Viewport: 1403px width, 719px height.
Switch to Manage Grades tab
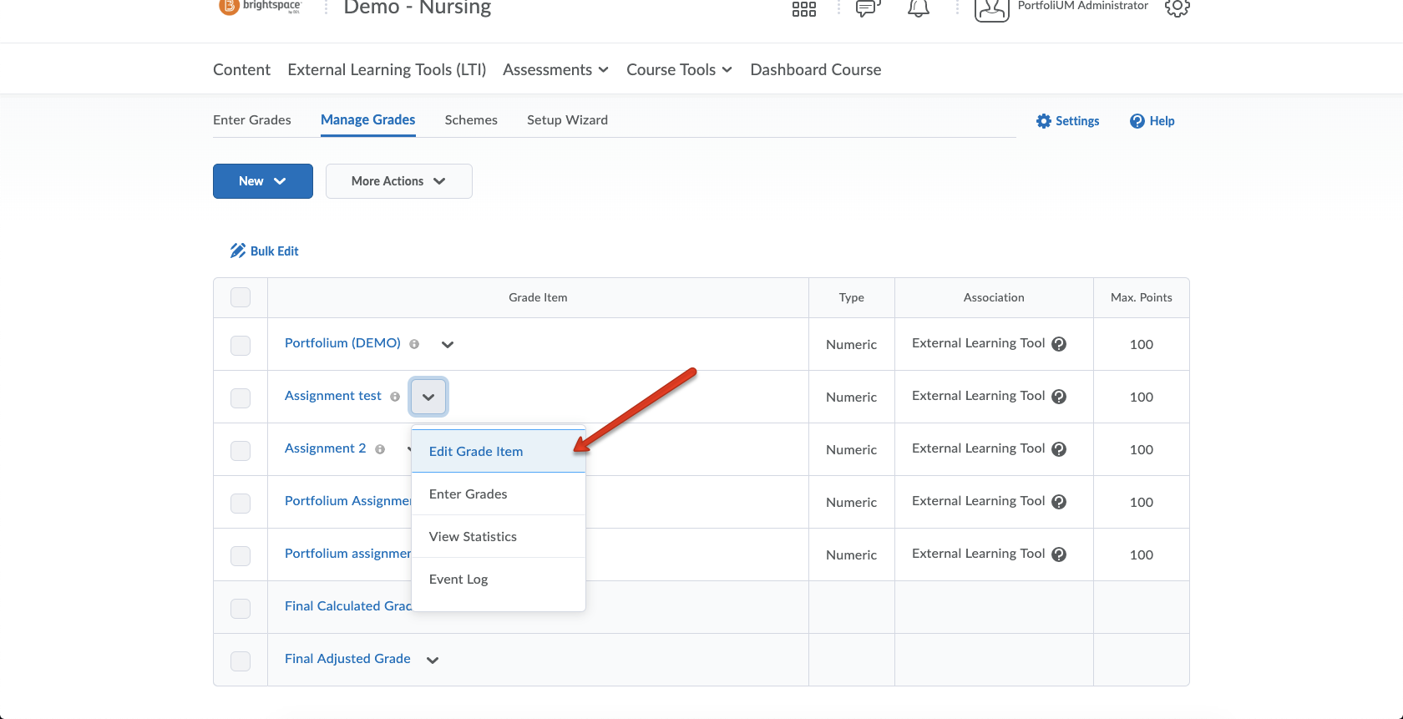[368, 120]
